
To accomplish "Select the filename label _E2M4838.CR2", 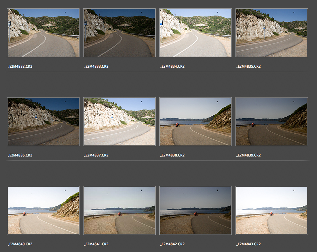I will 172,155.
